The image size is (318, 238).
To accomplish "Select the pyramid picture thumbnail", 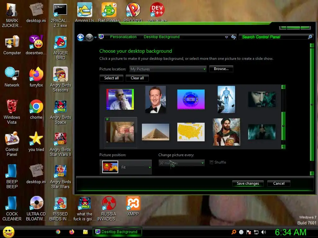I will (156, 132).
